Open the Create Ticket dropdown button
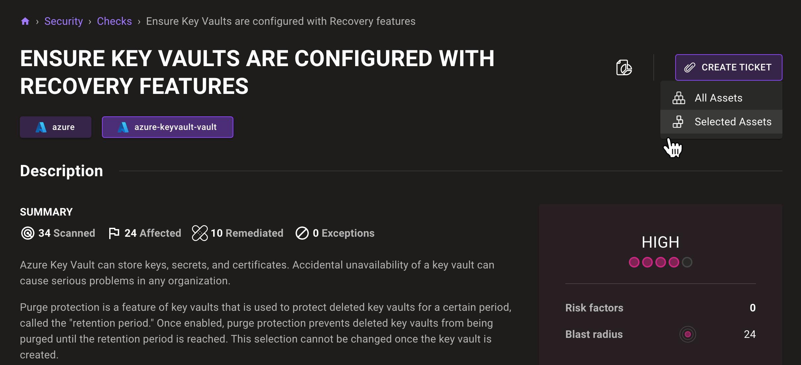 [729, 67]
